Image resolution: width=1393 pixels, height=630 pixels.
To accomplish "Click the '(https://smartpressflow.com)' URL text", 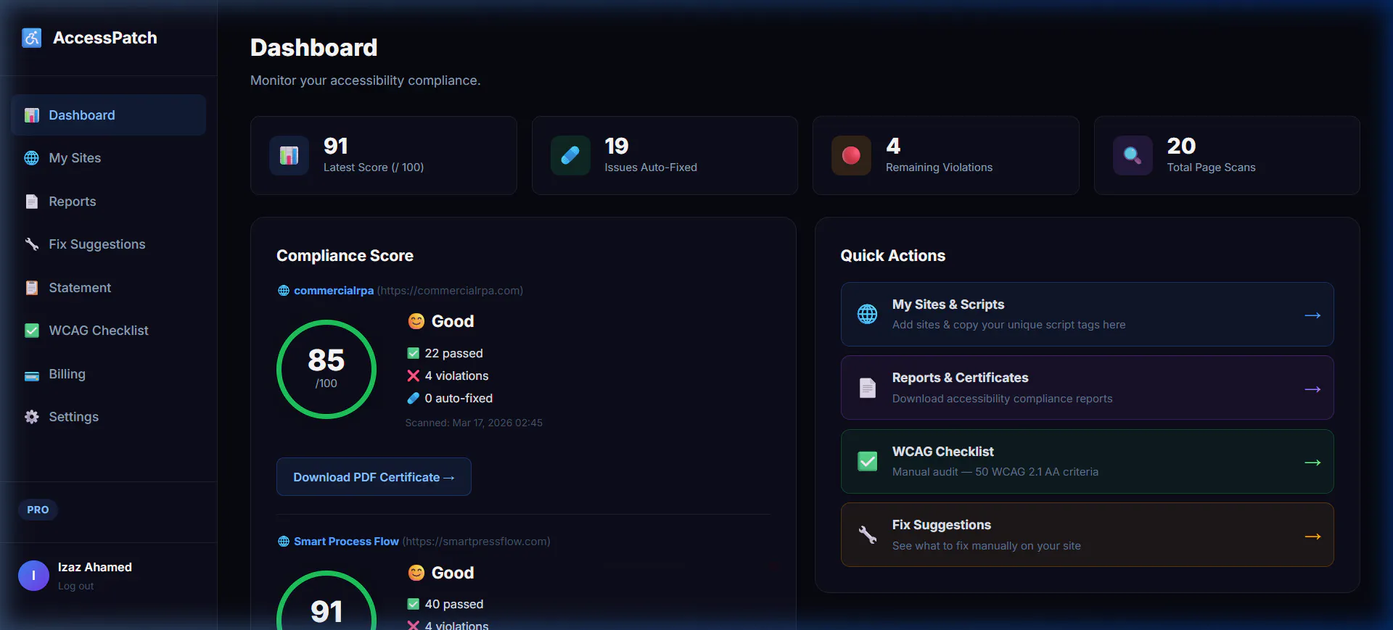I will point(476,542).
